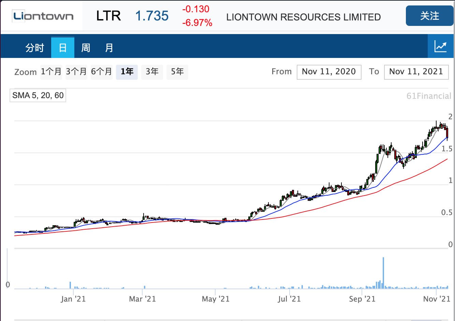The height and width of the screenshot is (321, 455).
Task: Select the 日 daily chart tab
Action: tap(63, 47)
